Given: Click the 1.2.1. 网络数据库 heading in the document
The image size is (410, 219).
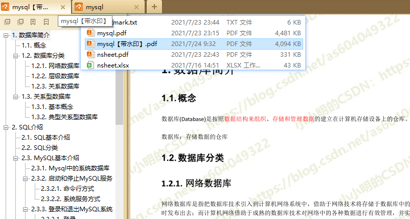Looking at the screenshot, I should [196, 183].
